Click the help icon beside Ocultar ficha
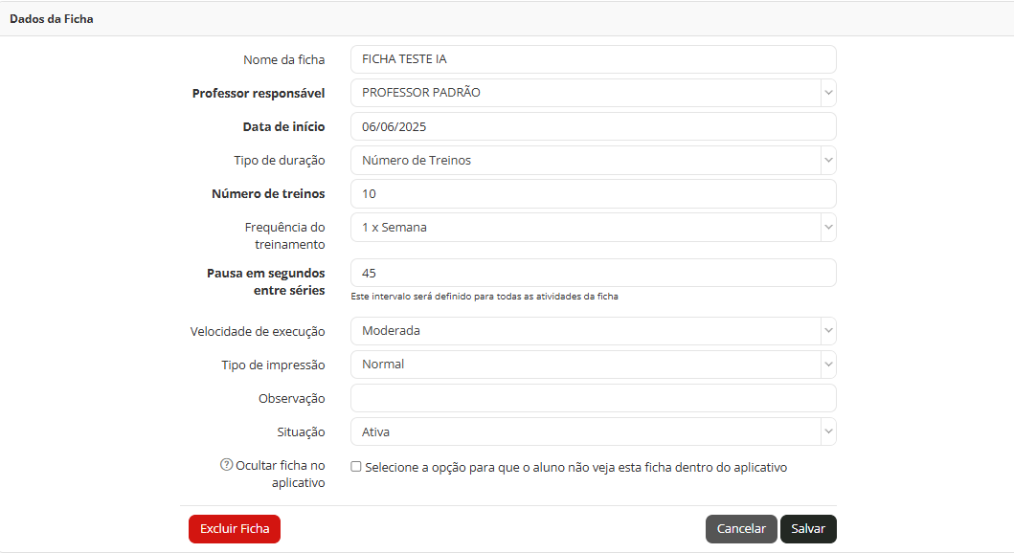 226,464
